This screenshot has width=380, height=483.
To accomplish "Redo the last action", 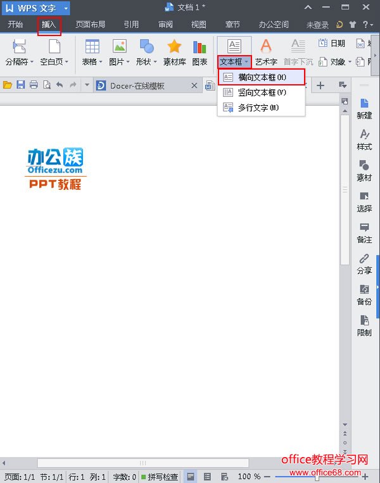I will 73,85.
